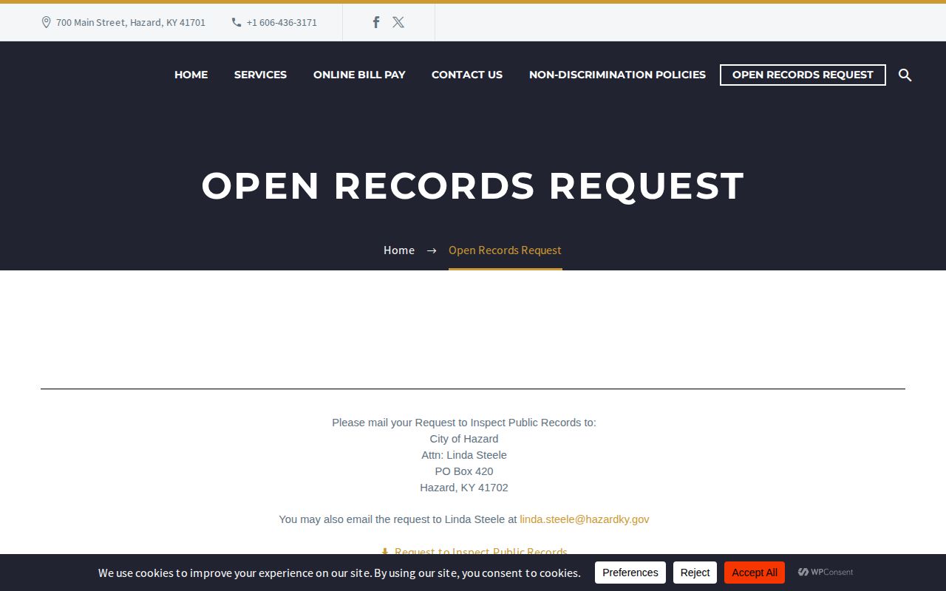Open cookie Preferences
946x591 pixels.
pyautogui.click(x=630, y=573)
